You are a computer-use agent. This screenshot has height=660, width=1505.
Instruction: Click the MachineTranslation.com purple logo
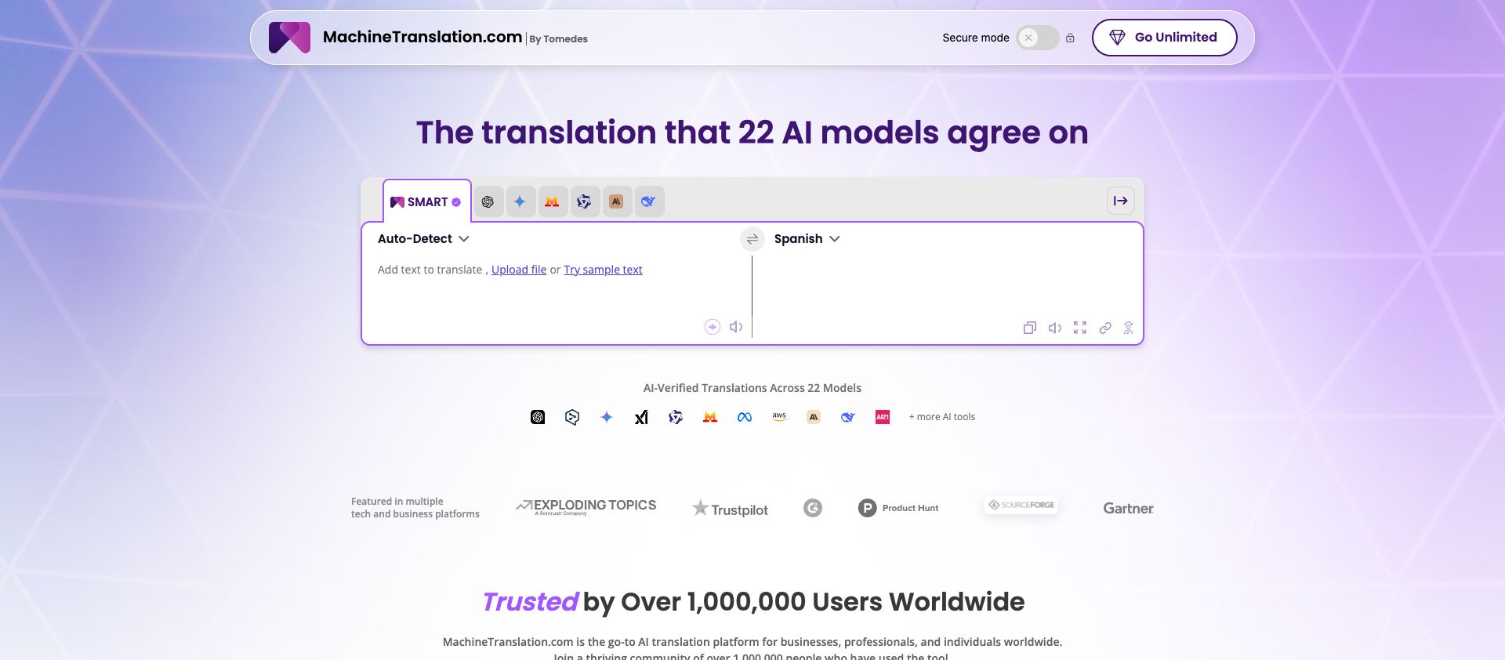289,38
